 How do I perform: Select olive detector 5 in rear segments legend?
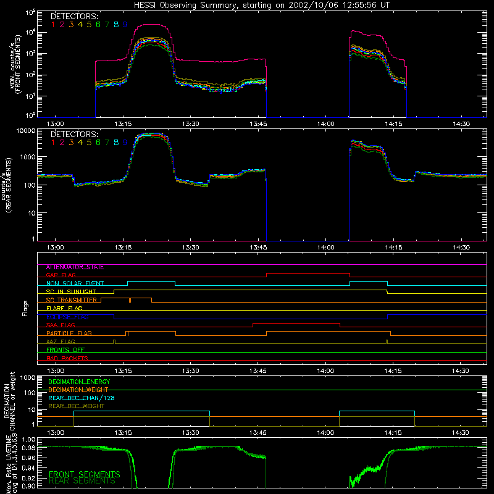[89, 143]
